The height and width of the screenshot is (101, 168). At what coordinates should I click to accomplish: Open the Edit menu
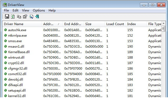coord(15,10)
